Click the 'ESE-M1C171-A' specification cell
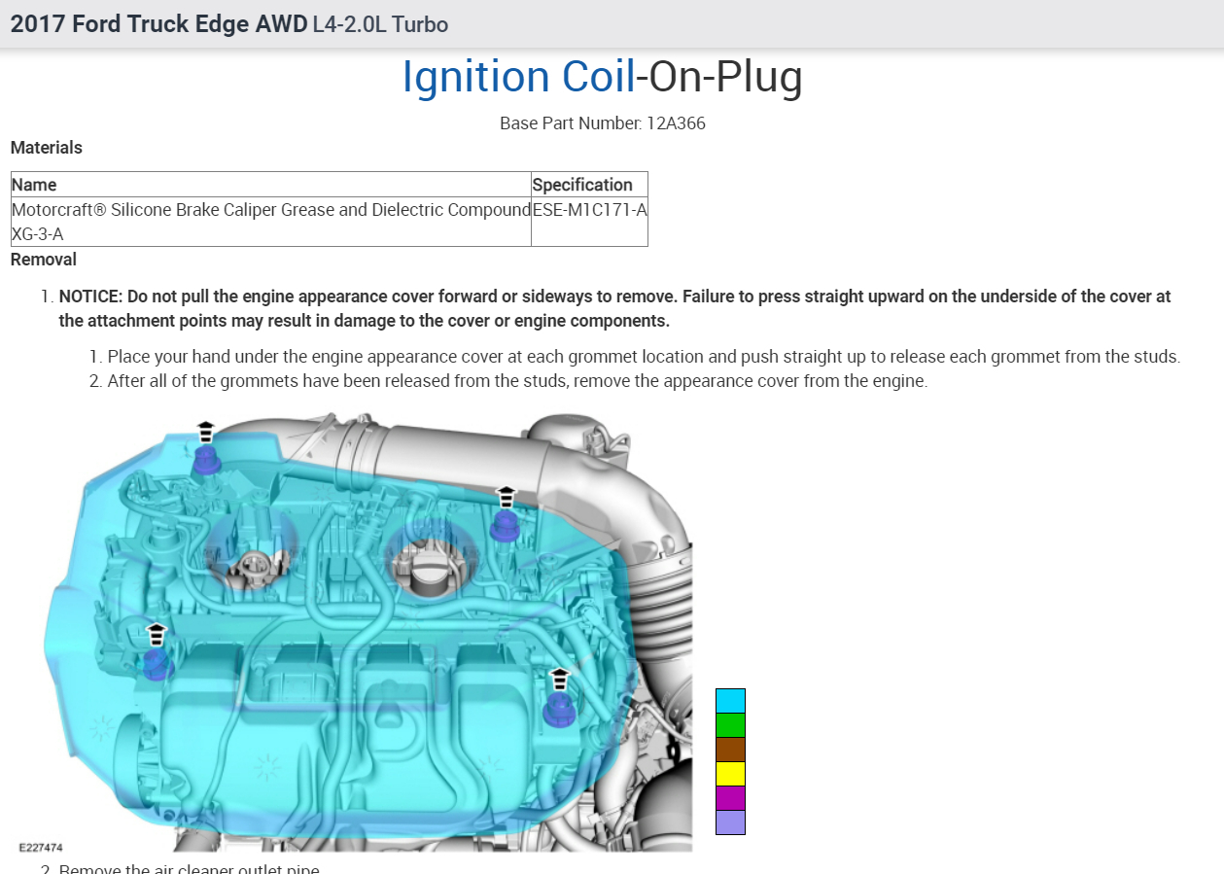 [x=589, y=222]
